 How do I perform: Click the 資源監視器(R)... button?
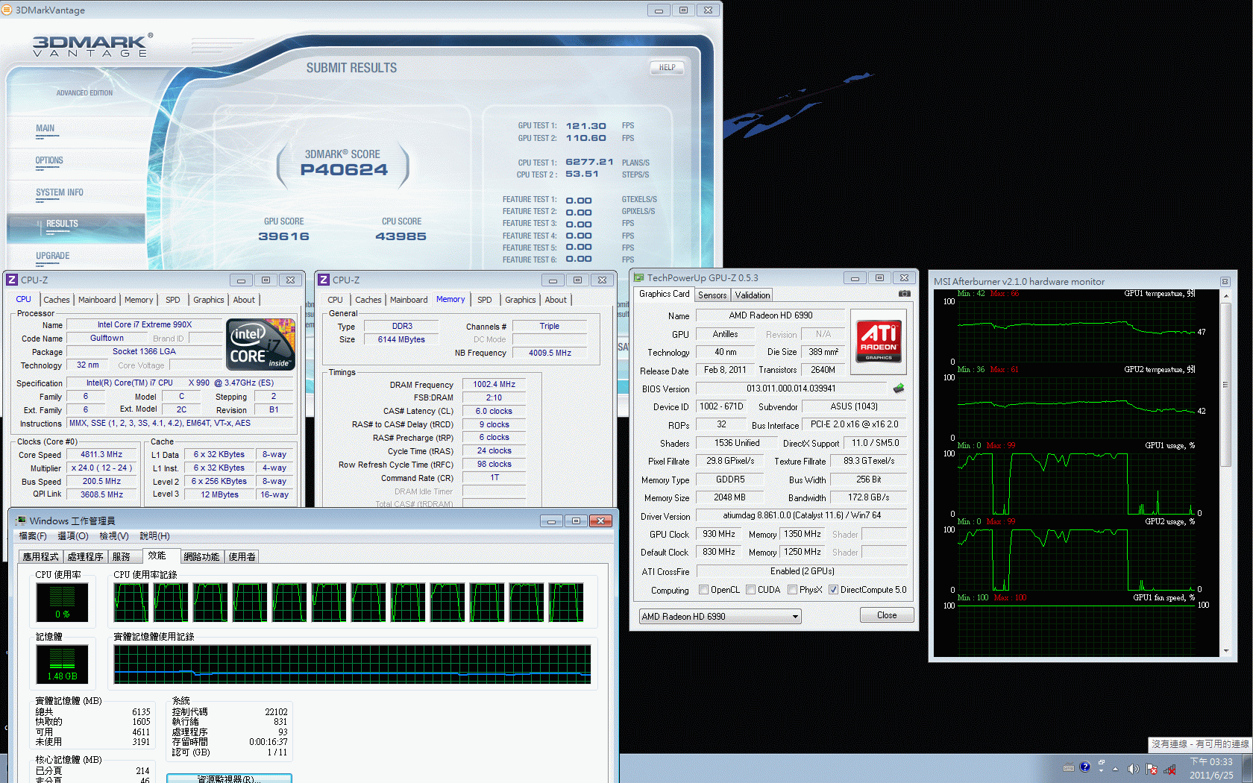[x=229, y=779]
